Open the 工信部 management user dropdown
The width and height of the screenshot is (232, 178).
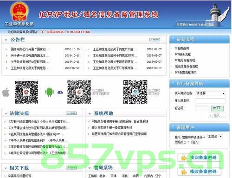point(215,137)
